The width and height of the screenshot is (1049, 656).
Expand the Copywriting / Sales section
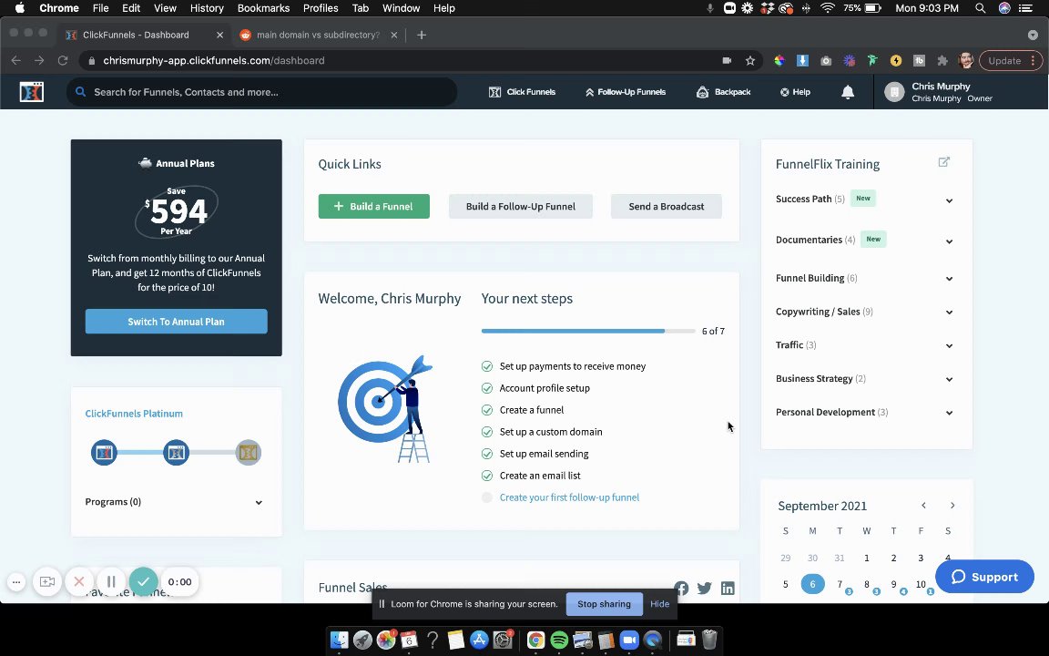[x=950, y=312]
